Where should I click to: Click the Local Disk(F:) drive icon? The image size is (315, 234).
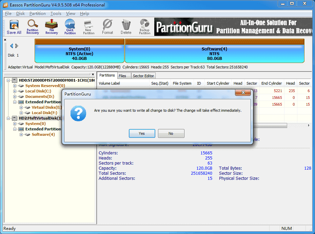coord(27,113)
